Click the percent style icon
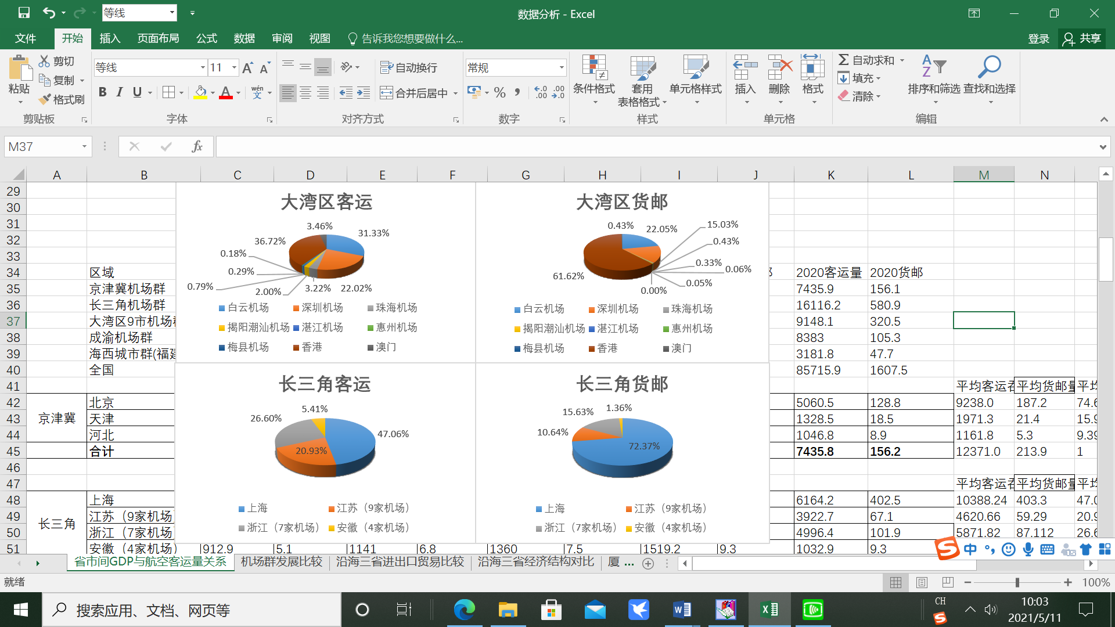1115x627 pixels. point(499,92)
